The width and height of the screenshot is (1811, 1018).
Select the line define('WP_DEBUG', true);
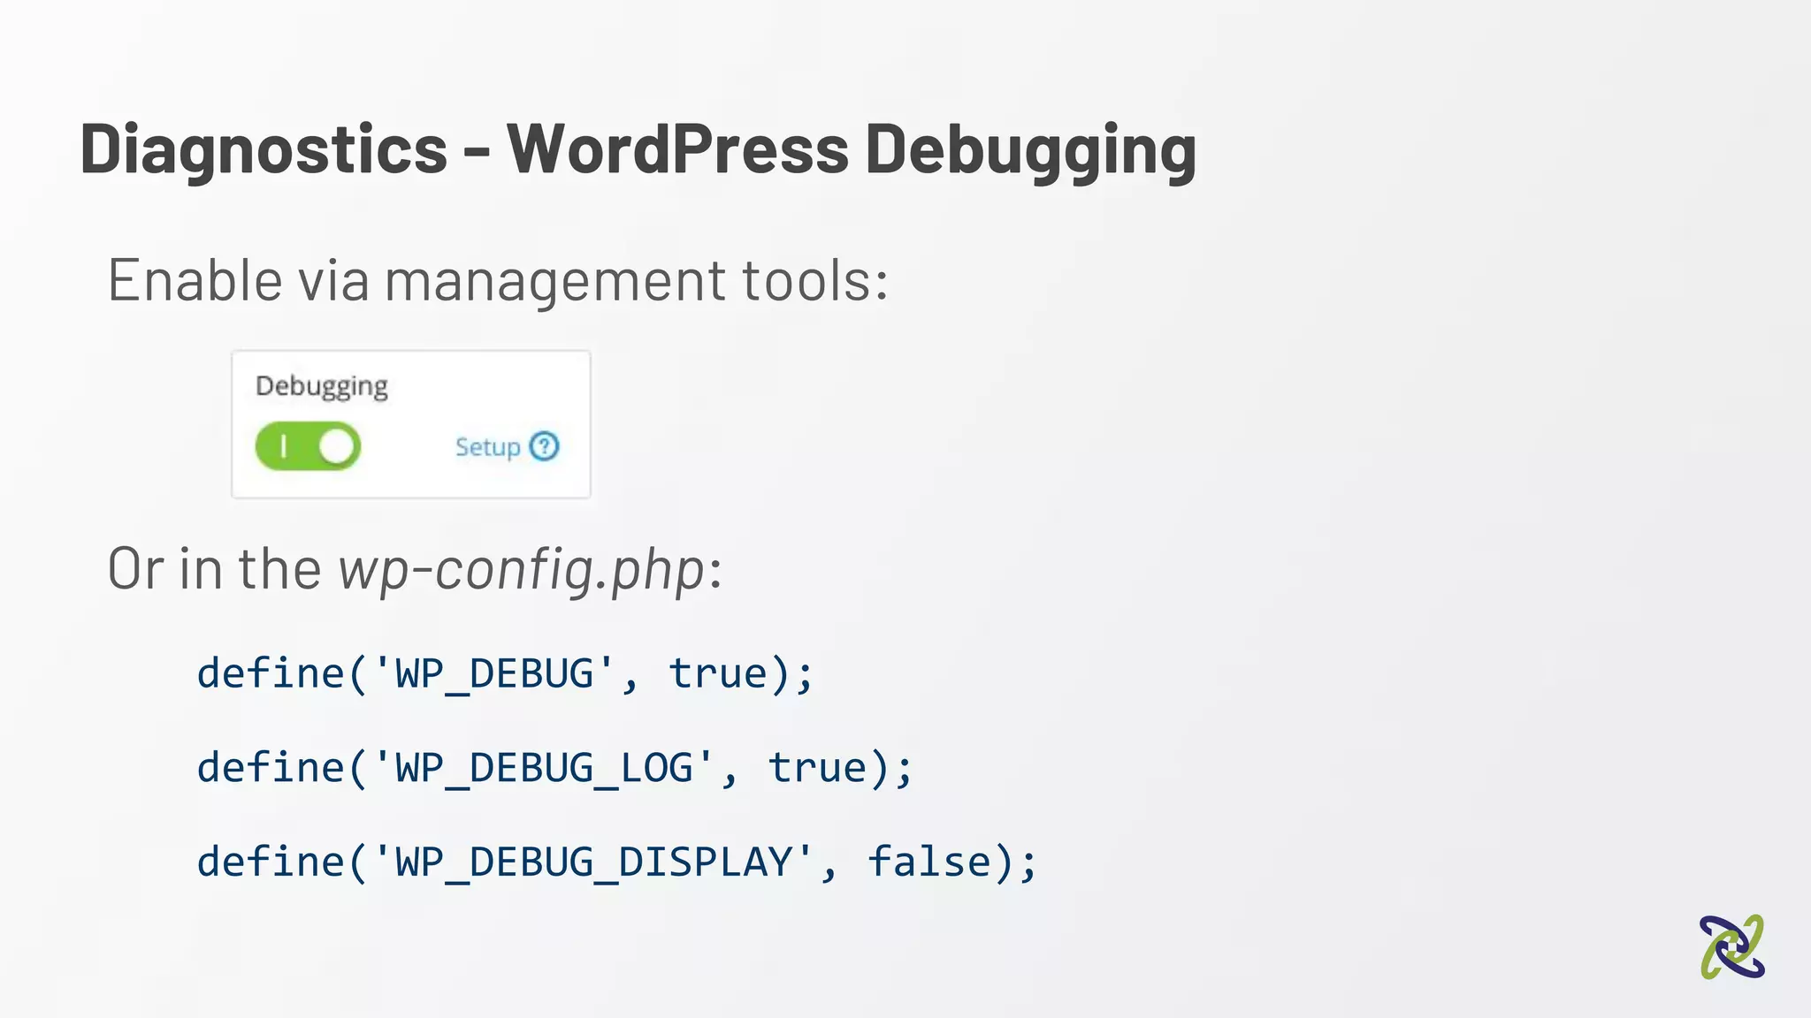click(505, 675)
